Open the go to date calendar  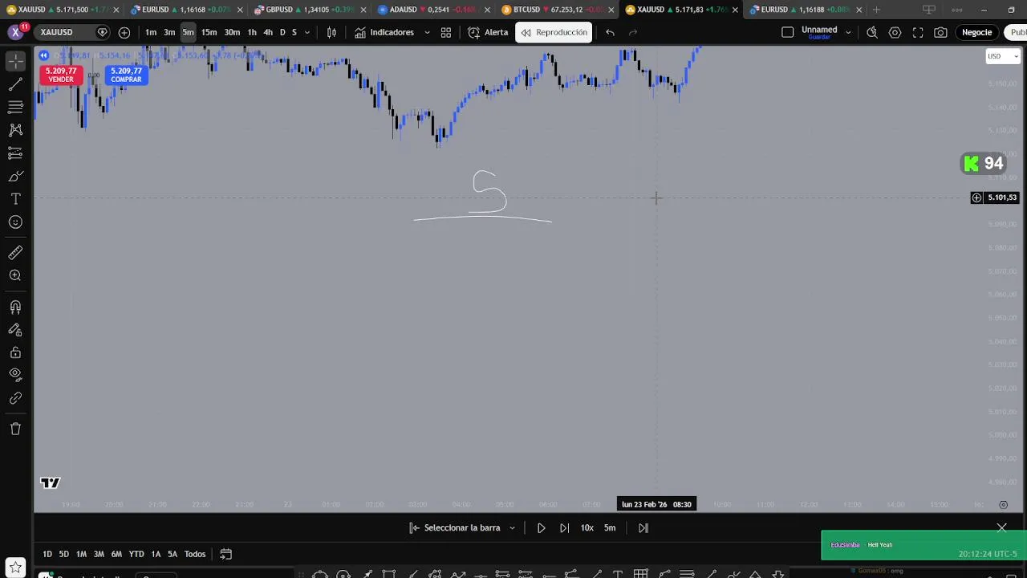pos(226,554)
